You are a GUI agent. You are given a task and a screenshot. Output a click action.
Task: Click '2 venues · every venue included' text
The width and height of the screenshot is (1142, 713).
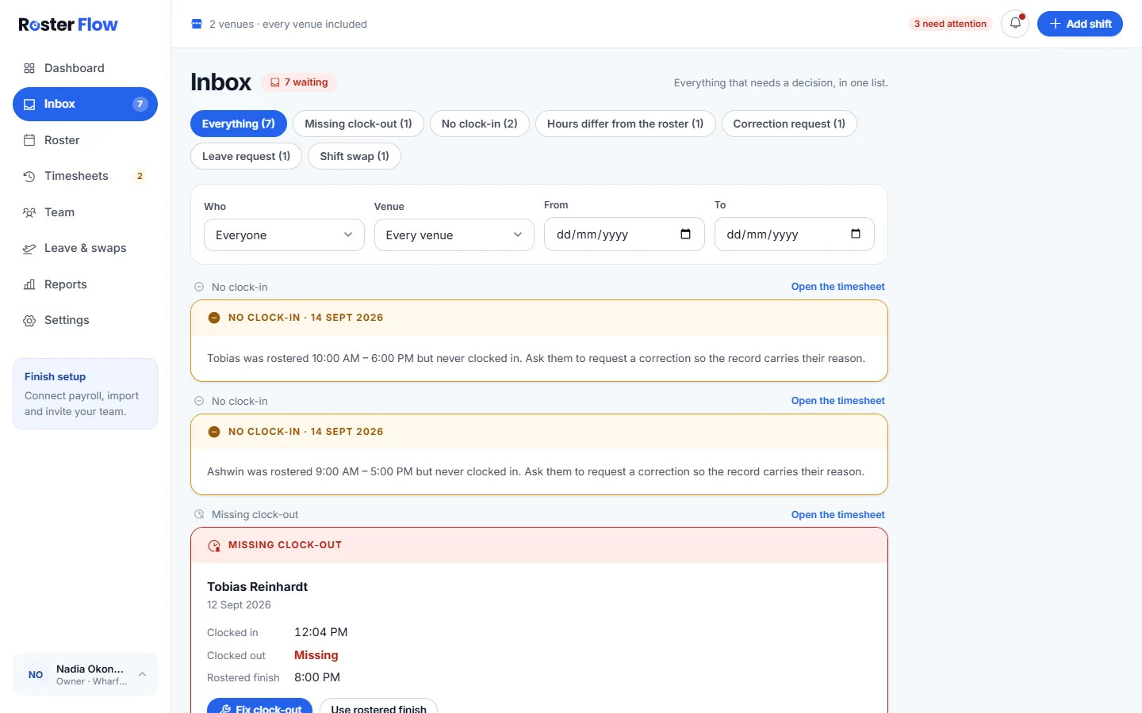coord(288,24)
